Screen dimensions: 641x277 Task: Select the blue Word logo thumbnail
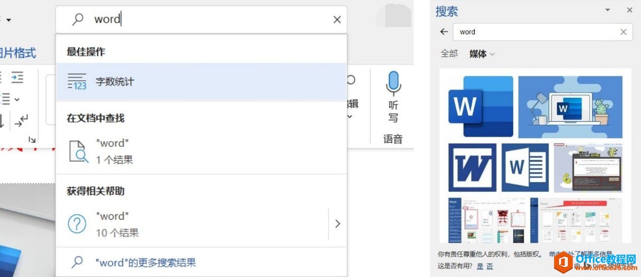(481, 106)
